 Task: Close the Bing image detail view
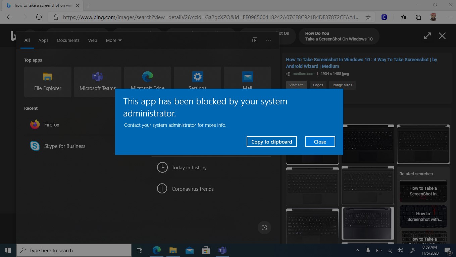click(442, 36)
